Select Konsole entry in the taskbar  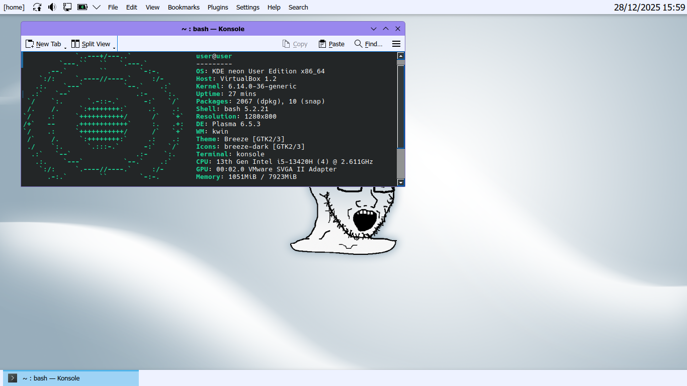70,378
